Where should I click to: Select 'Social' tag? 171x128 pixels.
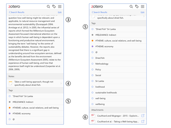tap(98, 75)
